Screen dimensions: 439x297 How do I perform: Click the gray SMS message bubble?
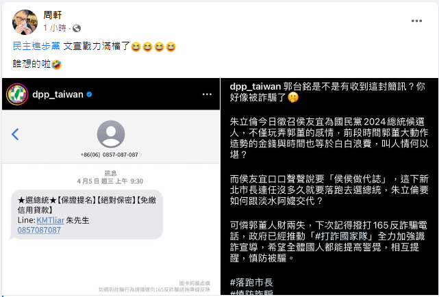86,215
